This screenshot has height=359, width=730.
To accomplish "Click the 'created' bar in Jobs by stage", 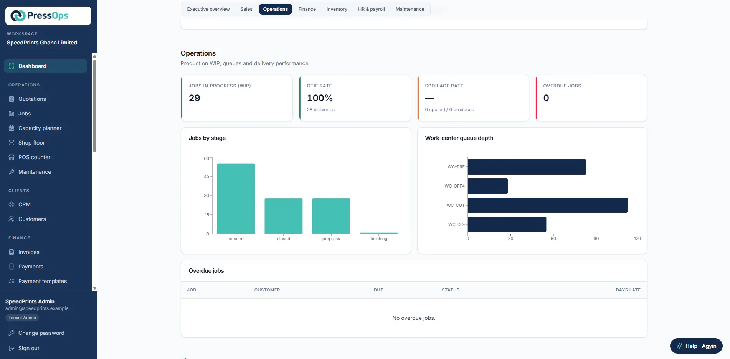I will pyautogui.click(x=236, y=199).
